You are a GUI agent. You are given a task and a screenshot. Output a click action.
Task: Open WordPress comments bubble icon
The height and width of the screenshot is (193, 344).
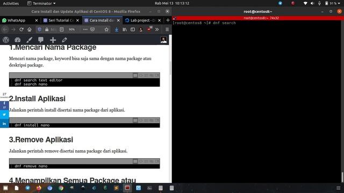coord(41,40)
